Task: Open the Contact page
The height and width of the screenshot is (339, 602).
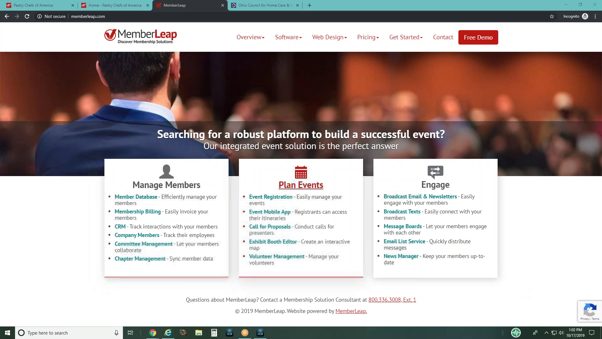Action: tap(443, 37)
